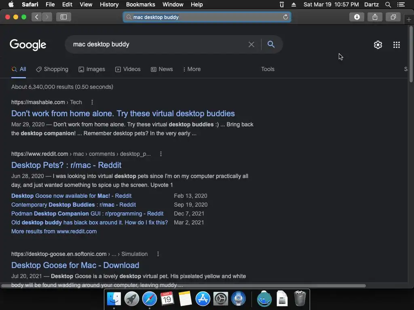Open the Share button in Safari toolbar

pos(375,17)
